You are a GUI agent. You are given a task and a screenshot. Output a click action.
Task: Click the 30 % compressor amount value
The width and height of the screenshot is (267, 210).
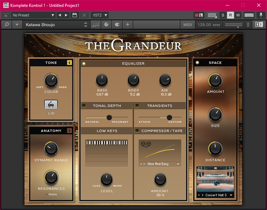160,195
